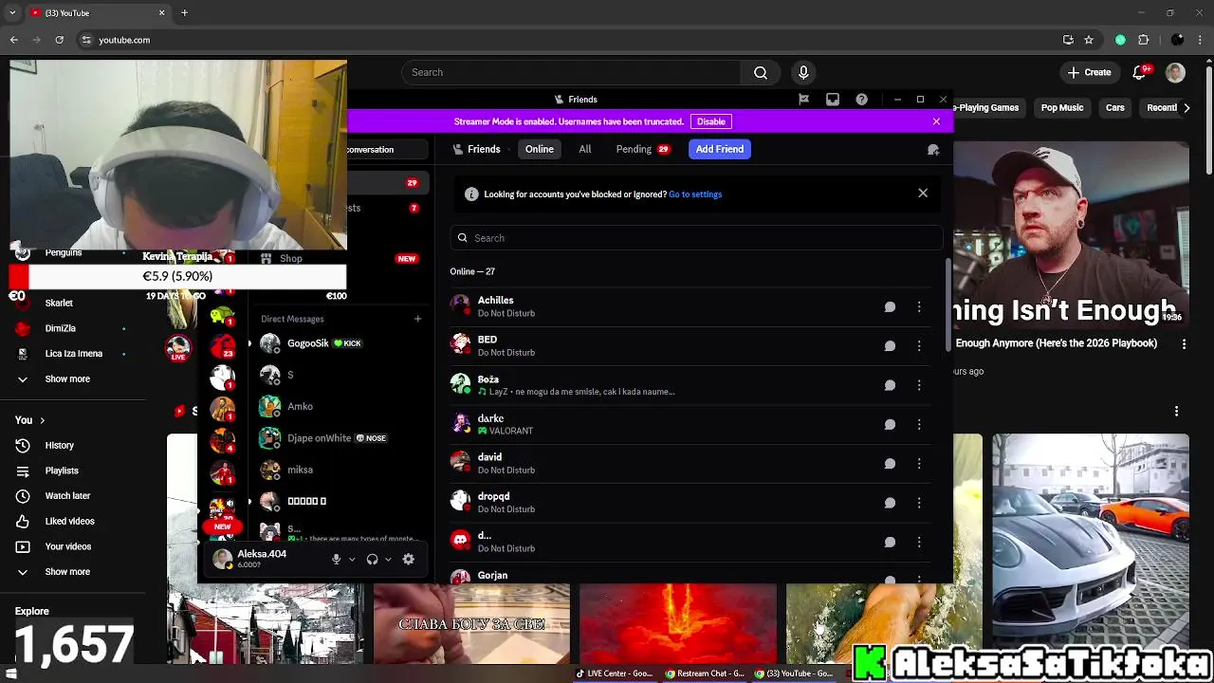Bookmark this page star icon
1214x683 pixels.
(x=1089, y=40)
